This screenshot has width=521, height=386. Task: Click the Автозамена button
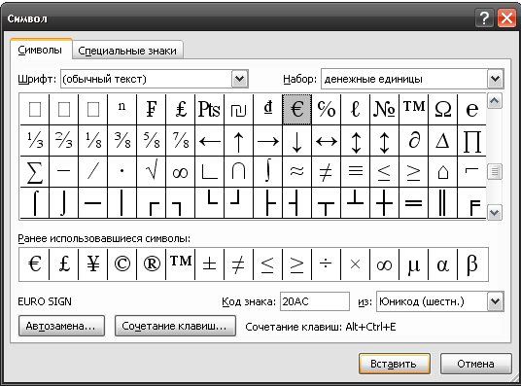coord(61,326)
